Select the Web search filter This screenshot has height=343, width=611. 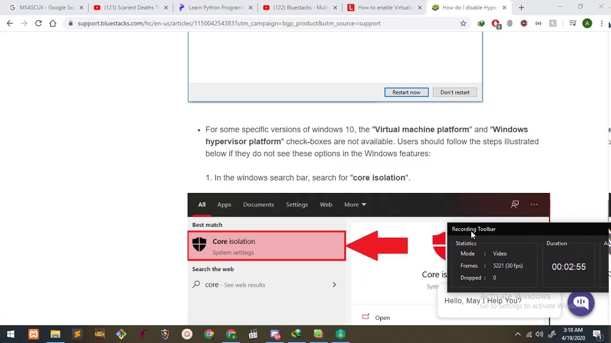click(326, 204)
